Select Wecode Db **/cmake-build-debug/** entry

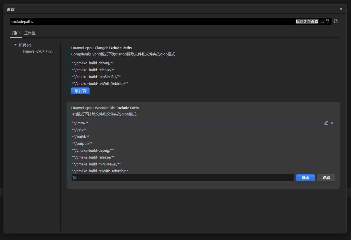(93, 150)
